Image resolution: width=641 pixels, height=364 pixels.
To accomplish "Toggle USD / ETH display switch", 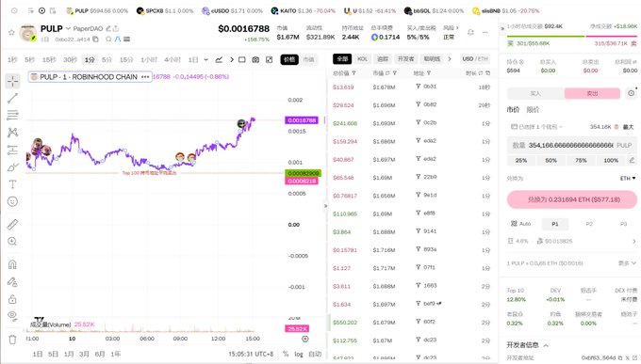I will 475,59.
